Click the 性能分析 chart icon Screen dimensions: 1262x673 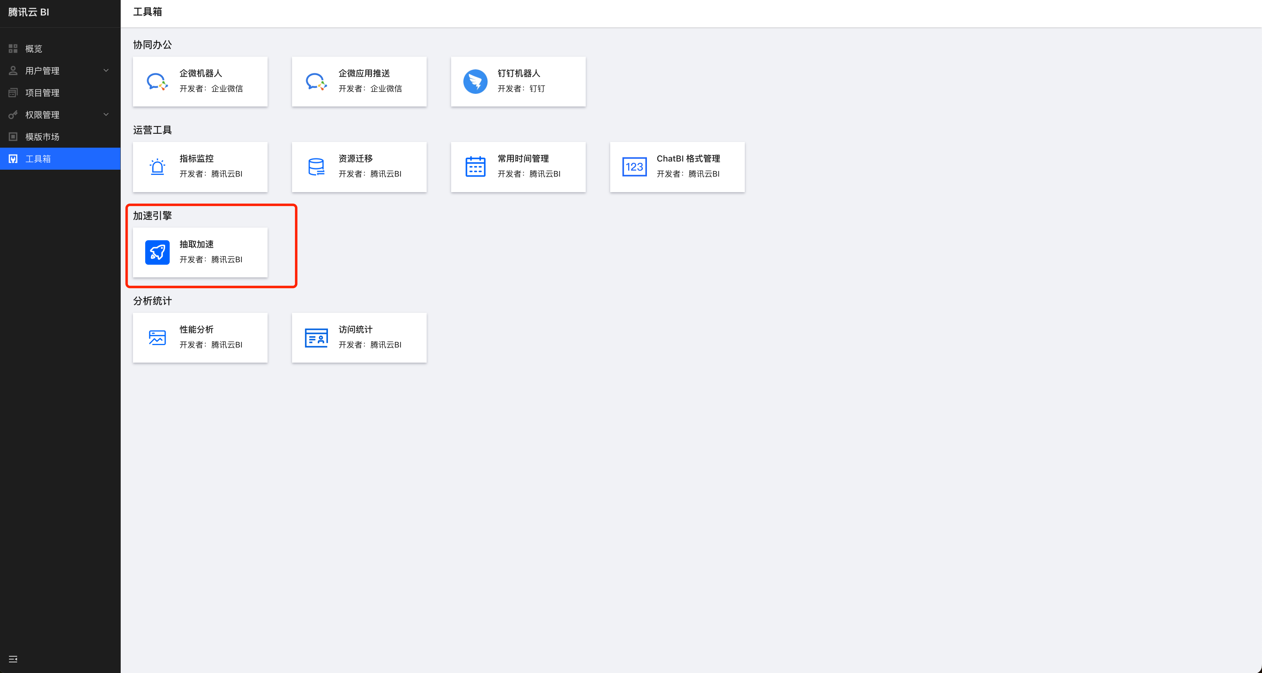click(157, 337)
